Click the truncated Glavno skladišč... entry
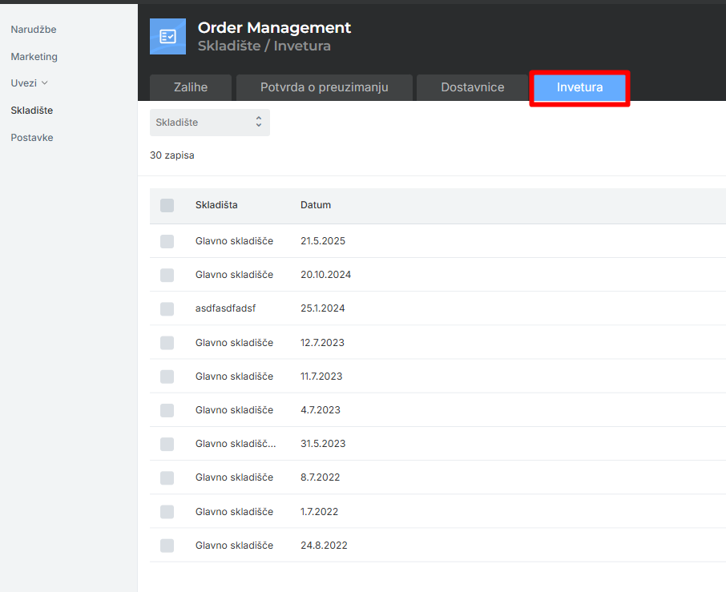This screenshot has height=592, width=726. (236, 444)
